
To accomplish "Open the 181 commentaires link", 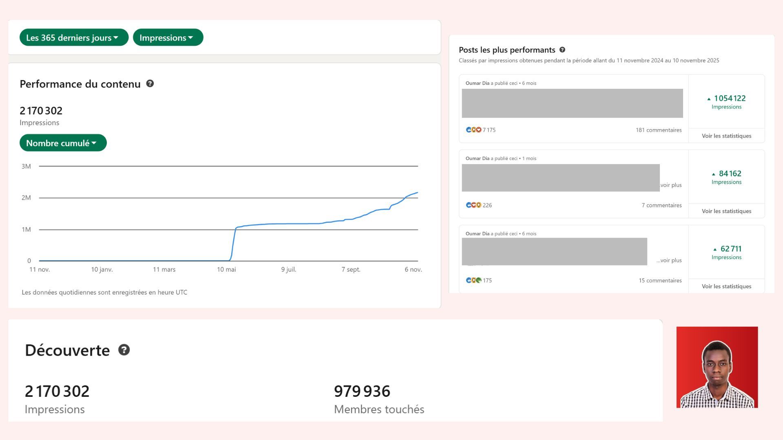I will (x=659, y=130).
